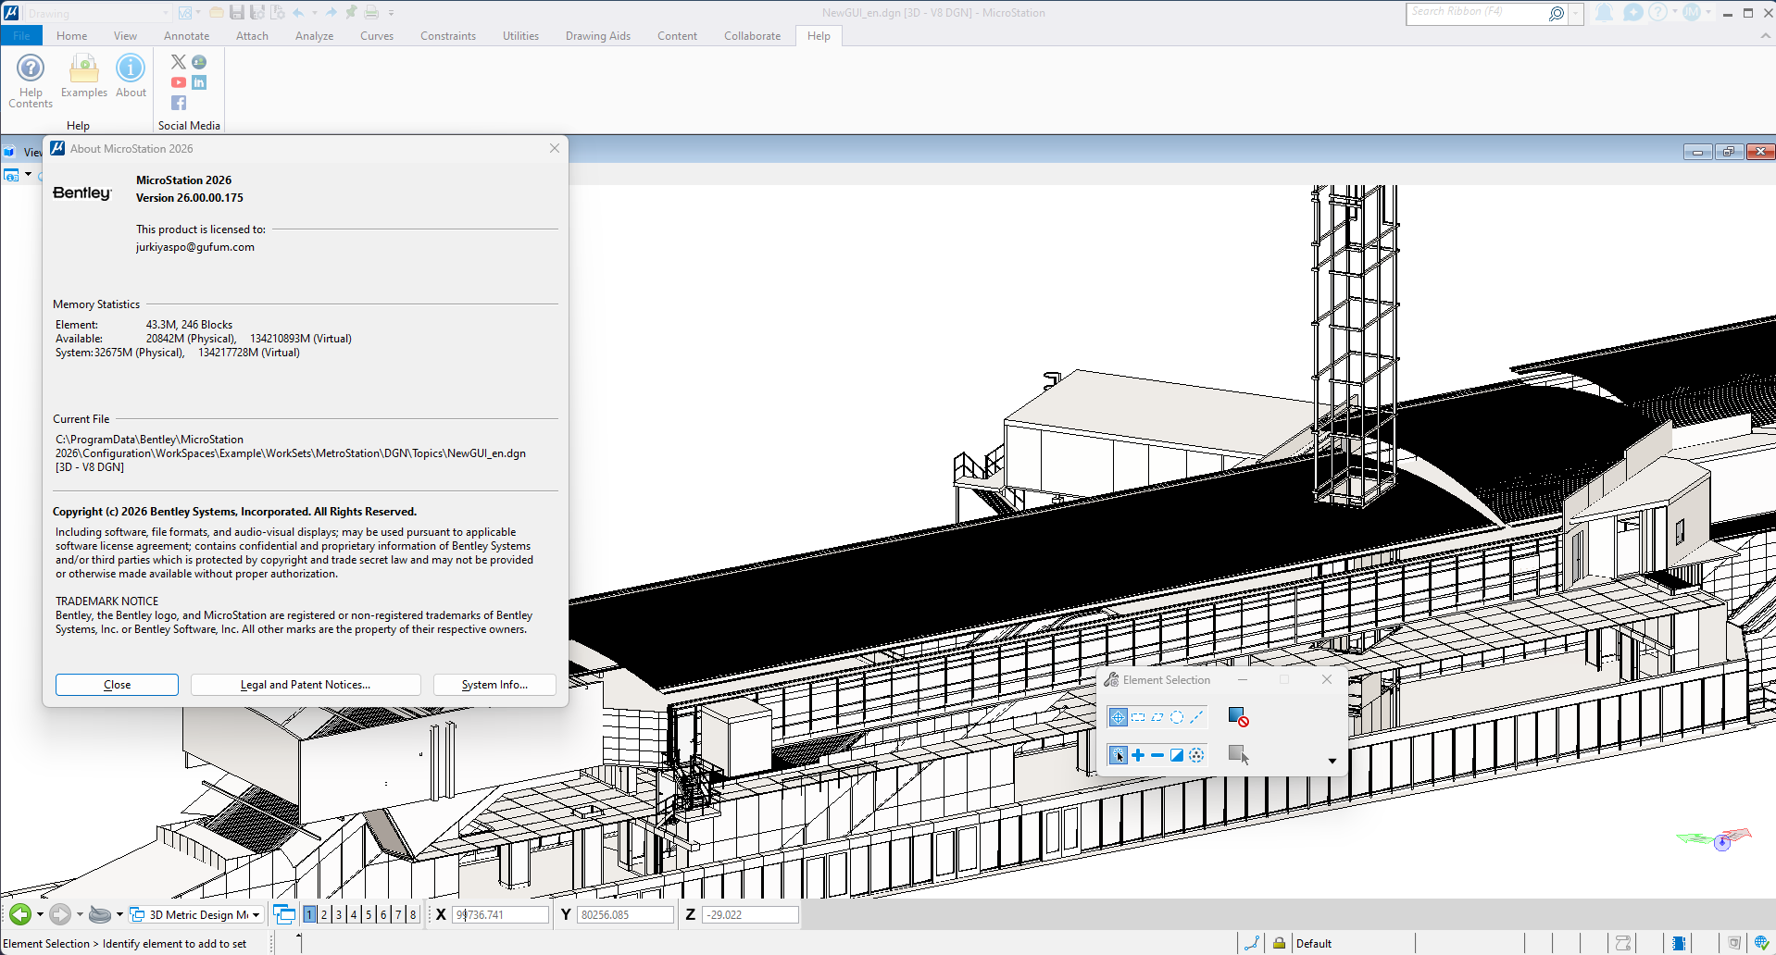
Task: Click the Y coordinate input field
Action: (x=625, y=914)
